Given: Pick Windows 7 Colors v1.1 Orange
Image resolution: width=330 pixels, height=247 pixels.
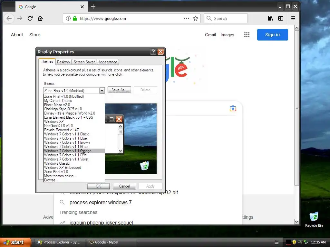Looking at the screenshot, I should (x=74, y=151).
